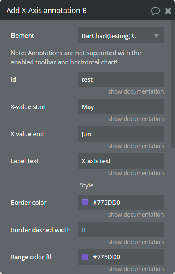This screenshot has width=175, height=274.
Task: Show documentation for Border dashed width
Action: click(x=136, y=242)
